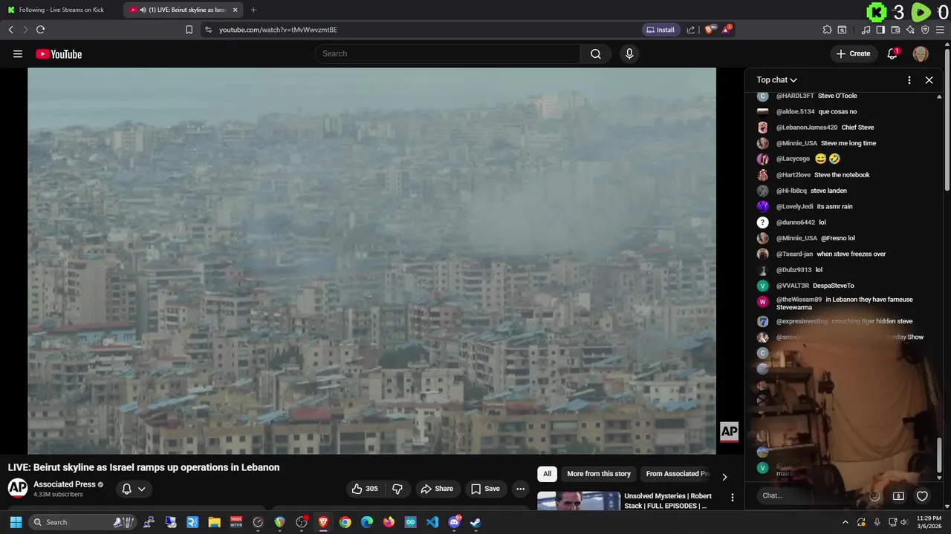The width and height of the screenshot is (951, 534).
Task: Open Super Chat dollar icon
Action: click(x=898, y=496)
